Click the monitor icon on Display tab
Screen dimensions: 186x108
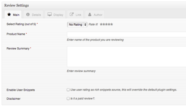(x=50, y=14)
